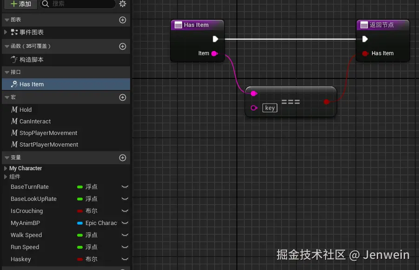The image size is (419, 270).
Task: Select the Haskey variable
Action: 21,259
